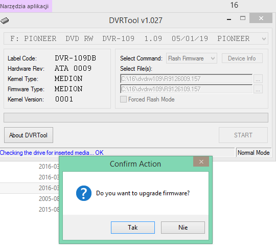This screenshot has width=276, height=245.
Task: Click first file path field R9126009.157
Action: click(186, 79)
